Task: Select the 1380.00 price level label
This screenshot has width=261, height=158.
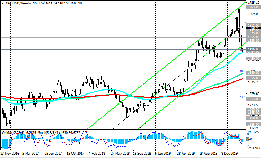Action: (253, 73)
